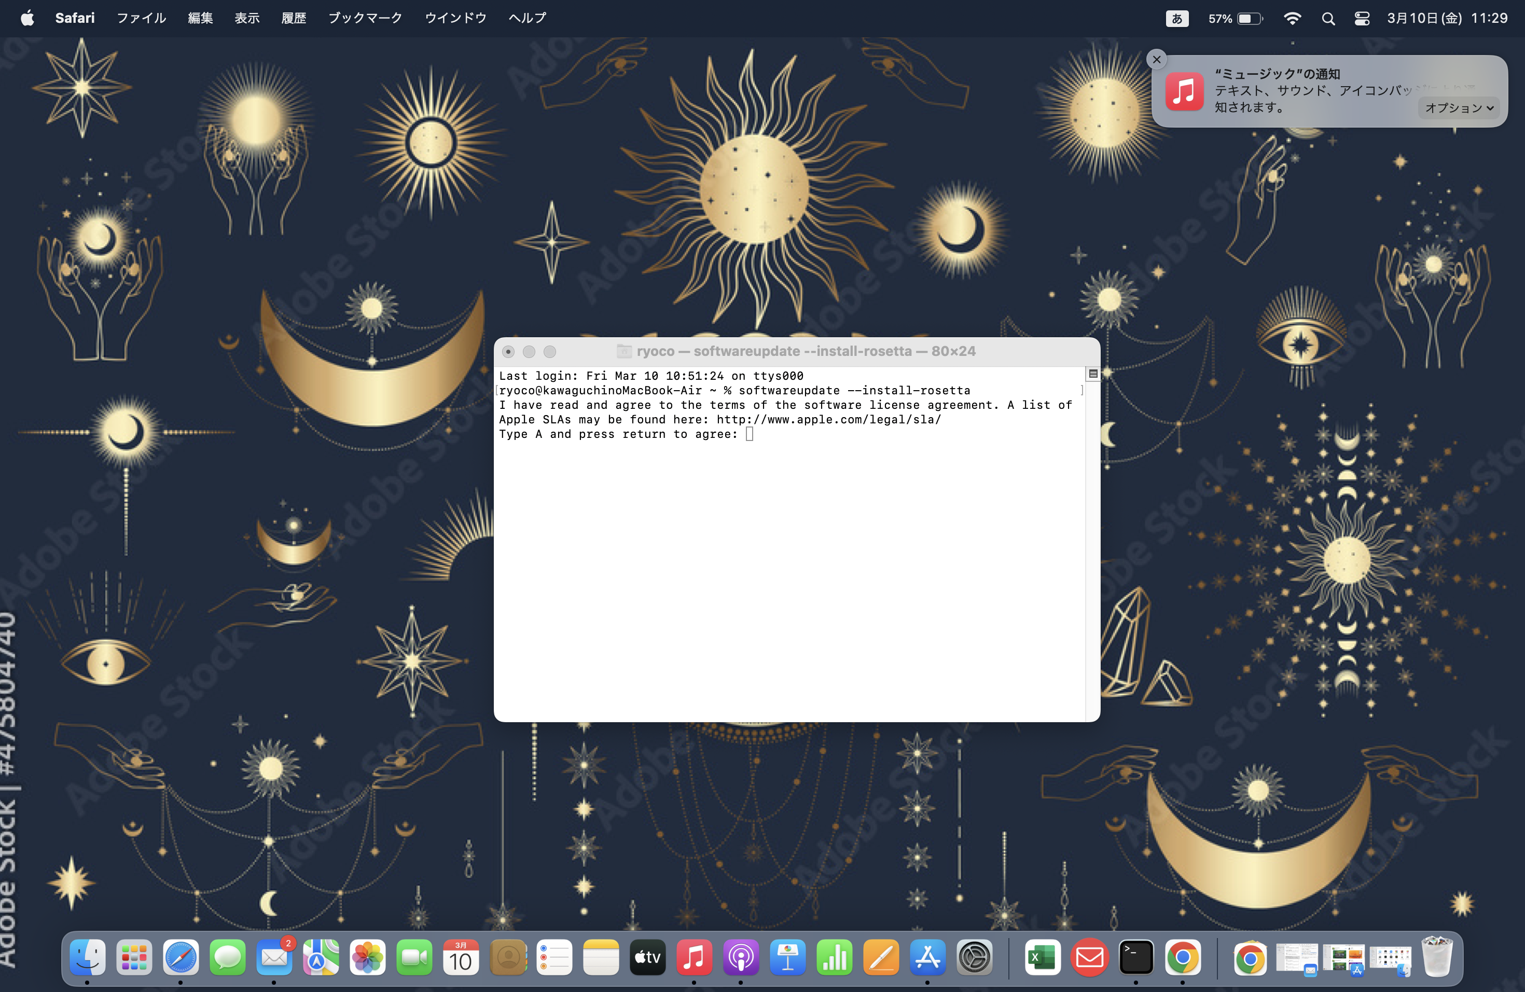1525x992 pixels.
Task: Open Finder in the Dock
Action: pyautogui.click(x=87, y=958)
